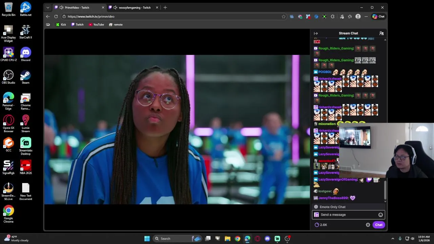This screenshot has height=244, width=434.
Task: Open the emote picker in chat input
Action: (380, 215)
